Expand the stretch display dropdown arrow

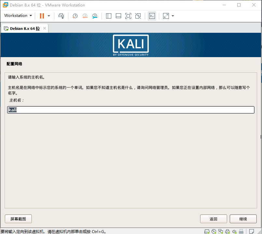[173, 16]
